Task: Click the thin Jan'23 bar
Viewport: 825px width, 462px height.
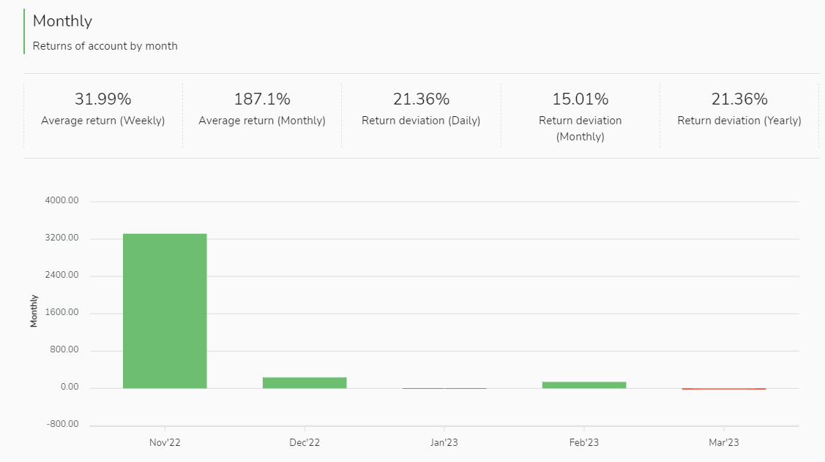Action: 444,388
